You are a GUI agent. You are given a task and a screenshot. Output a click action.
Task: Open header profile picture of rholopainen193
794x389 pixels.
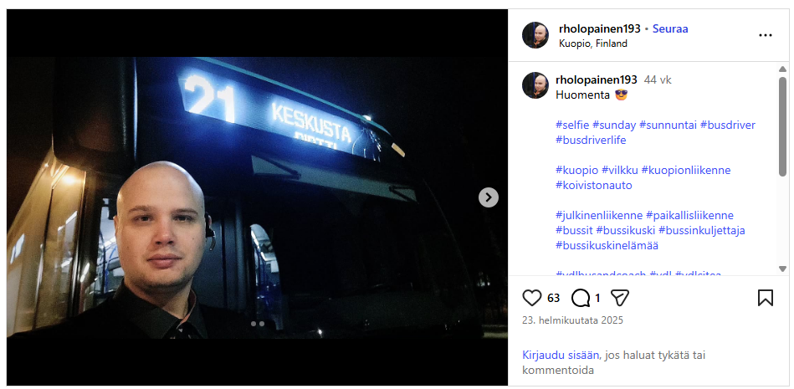pyautogui.click(x=535, y=35)
